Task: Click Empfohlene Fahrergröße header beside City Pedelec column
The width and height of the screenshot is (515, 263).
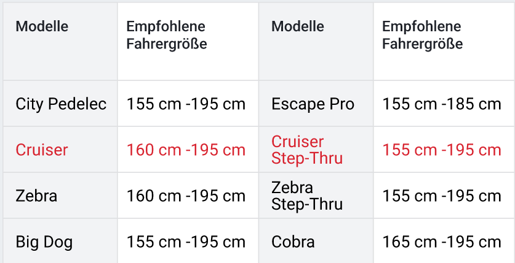Action: coord(166,36)
